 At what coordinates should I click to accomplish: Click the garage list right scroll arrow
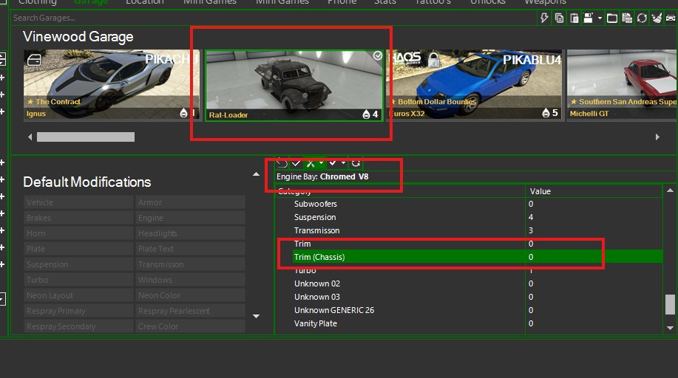[657, 137]
